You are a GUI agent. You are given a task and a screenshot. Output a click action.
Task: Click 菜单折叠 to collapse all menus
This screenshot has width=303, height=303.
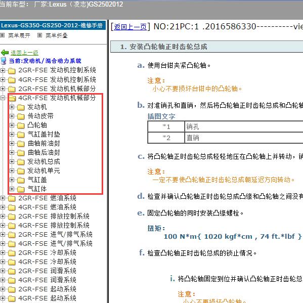coord(57,35)
